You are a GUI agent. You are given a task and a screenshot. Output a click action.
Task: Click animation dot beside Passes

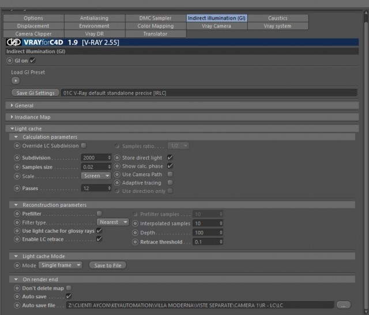pos(17,188)
